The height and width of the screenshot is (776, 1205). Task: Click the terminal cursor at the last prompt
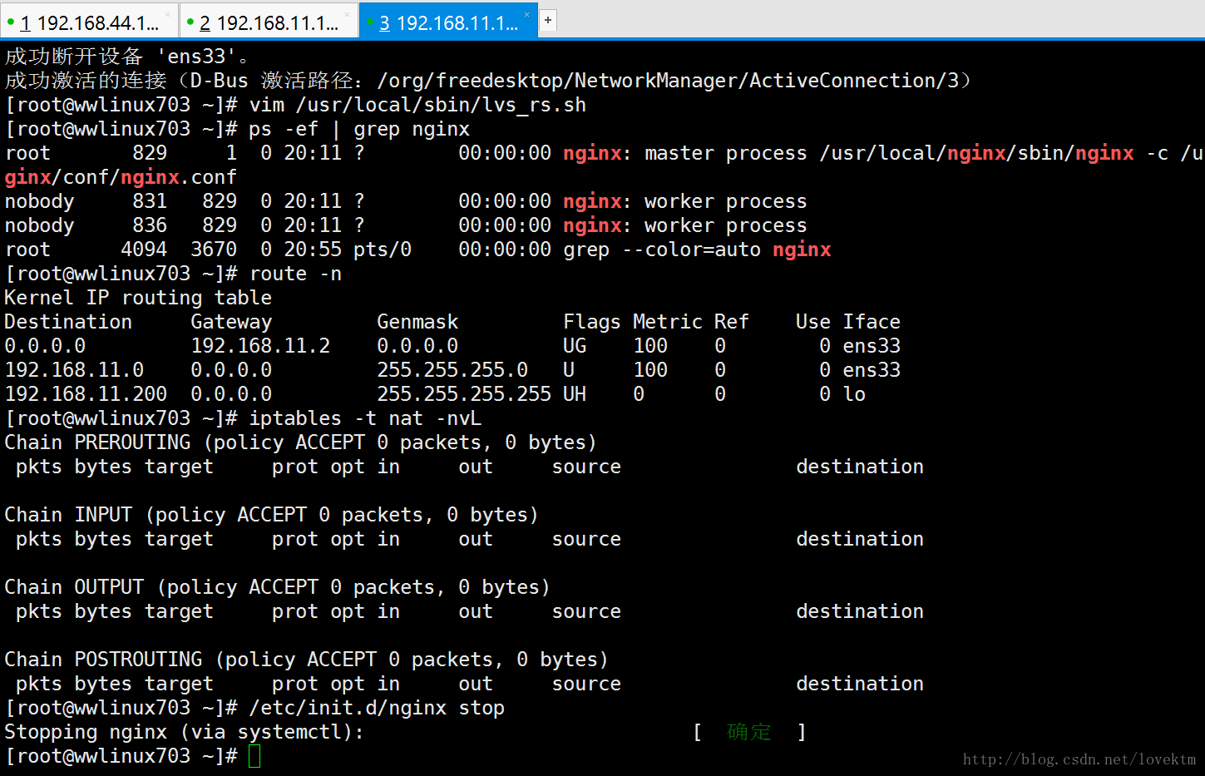click(x=254, y=756)
